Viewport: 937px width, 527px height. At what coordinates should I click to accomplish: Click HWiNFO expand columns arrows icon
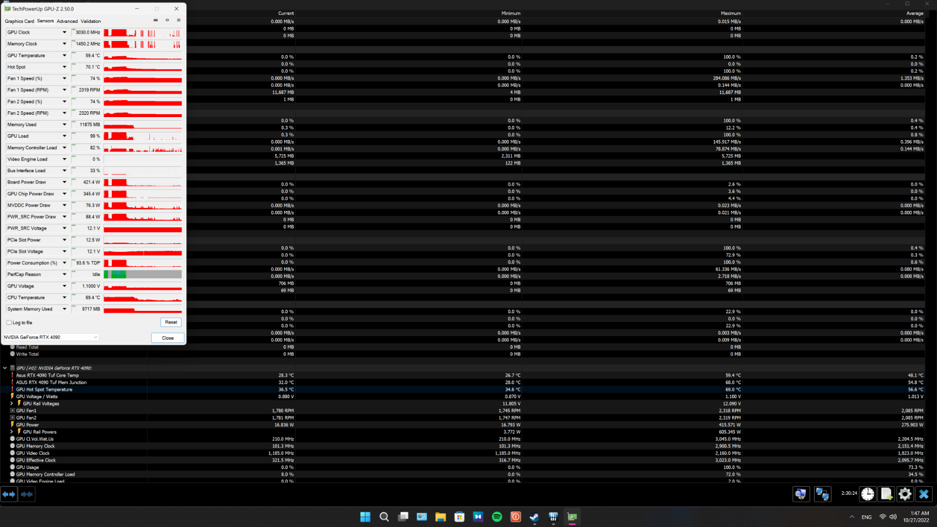pyautogui.click(x=9, y=494)
